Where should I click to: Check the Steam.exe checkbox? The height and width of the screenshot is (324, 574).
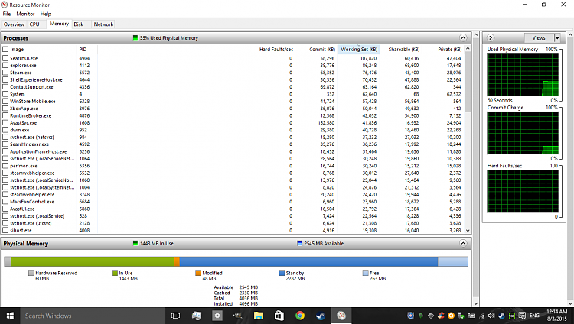5,73
